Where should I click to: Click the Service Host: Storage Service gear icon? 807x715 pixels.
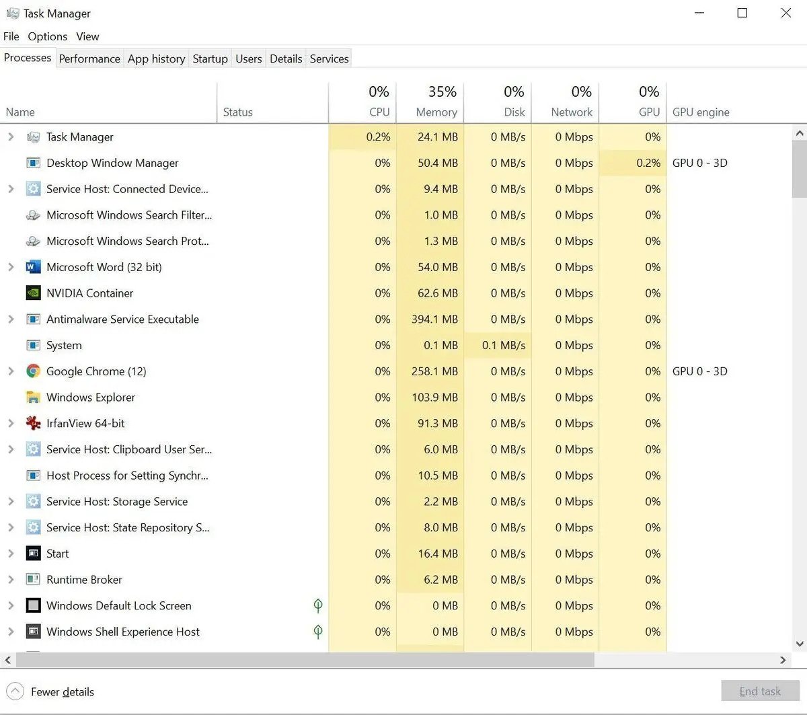[x=33, y=502]
